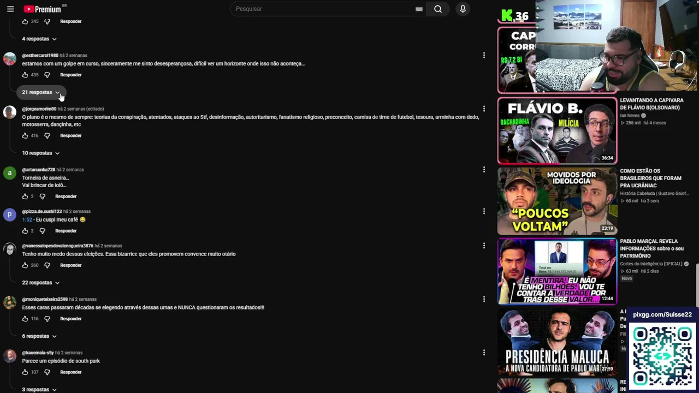Dislike the comment with 345 likes
The height and width of the screenshot is (393, 699).
tap(47, 21)
